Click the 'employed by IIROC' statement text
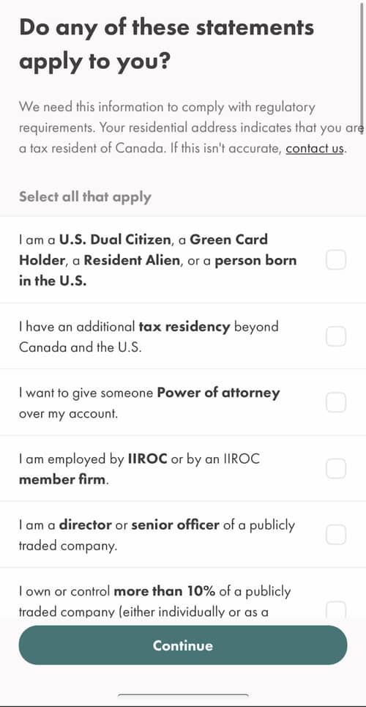The image size is (366, 707). [x=140, y=469]
